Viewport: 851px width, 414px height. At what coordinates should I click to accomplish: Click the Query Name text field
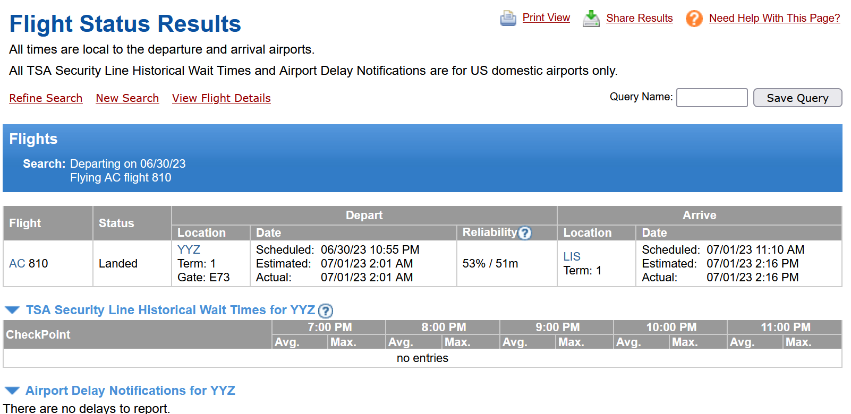(x=711, y=98)
